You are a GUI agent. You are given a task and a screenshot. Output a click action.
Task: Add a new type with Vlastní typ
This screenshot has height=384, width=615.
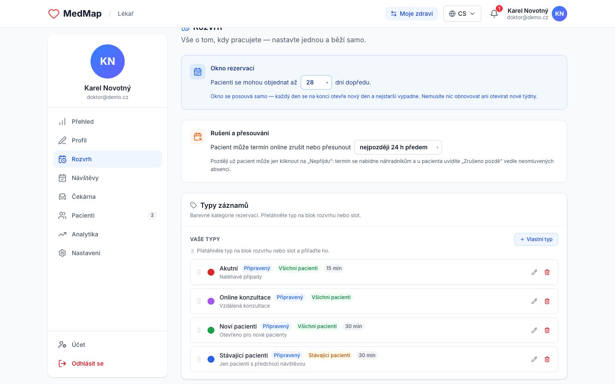tap(536, 239)
